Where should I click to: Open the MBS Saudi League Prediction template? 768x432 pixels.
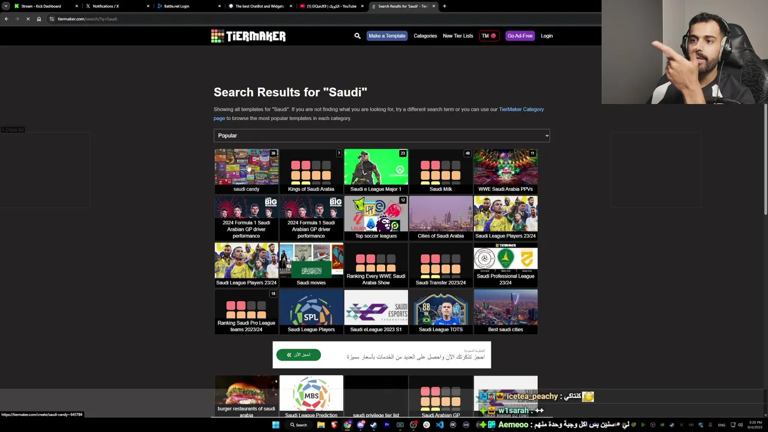pos(311,397)
